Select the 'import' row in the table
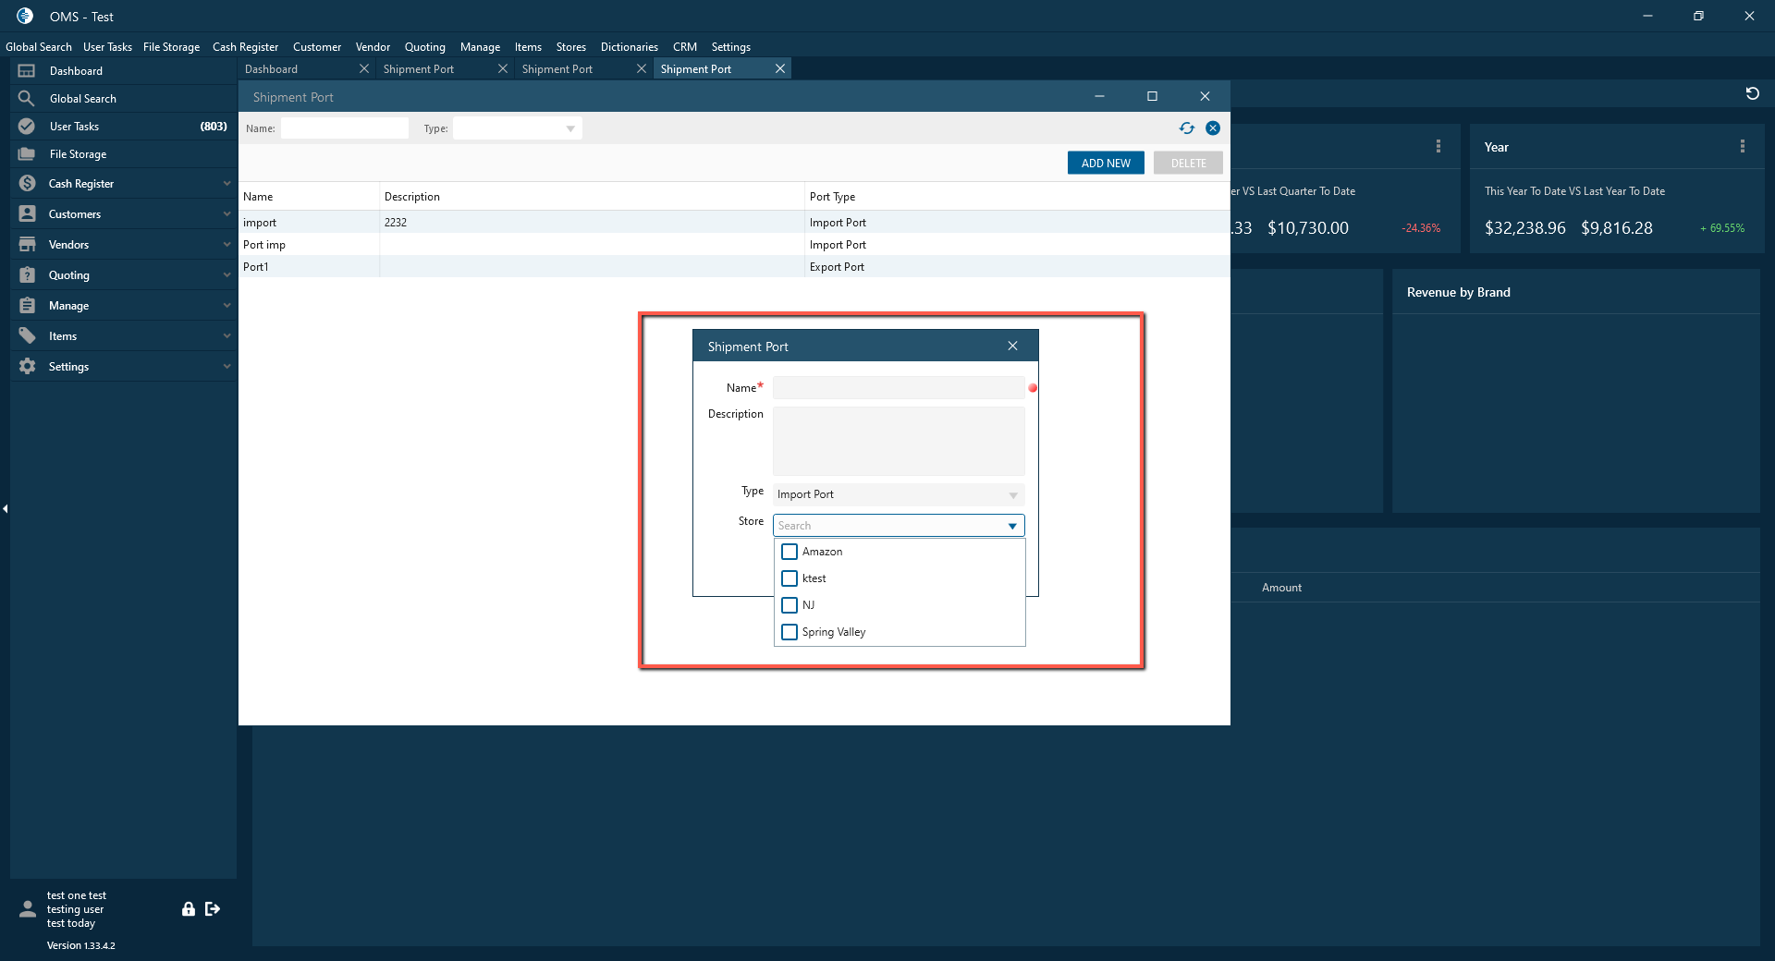 click(x=734, y=223)
